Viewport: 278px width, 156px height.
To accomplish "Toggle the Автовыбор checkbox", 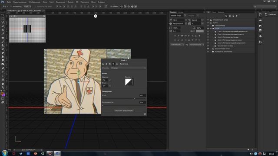I will point(11,6).
